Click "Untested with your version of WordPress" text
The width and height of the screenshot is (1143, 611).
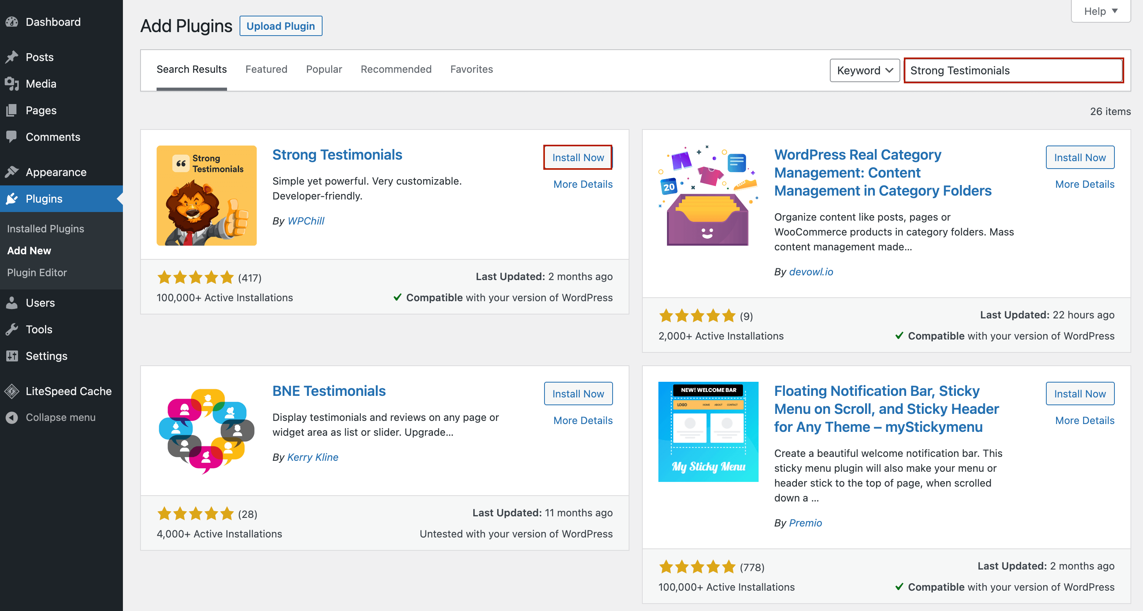pyautogui.click(x=516, y=534)
